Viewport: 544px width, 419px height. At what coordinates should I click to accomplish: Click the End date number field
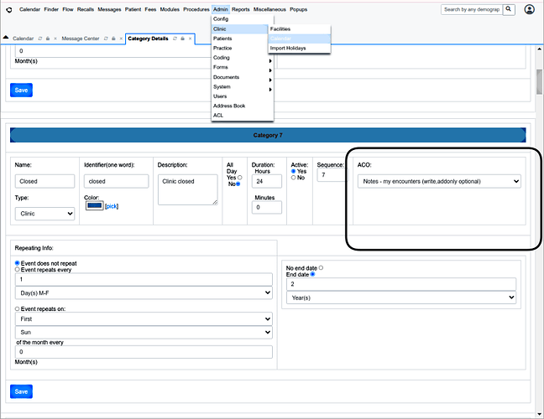[401, 284]
